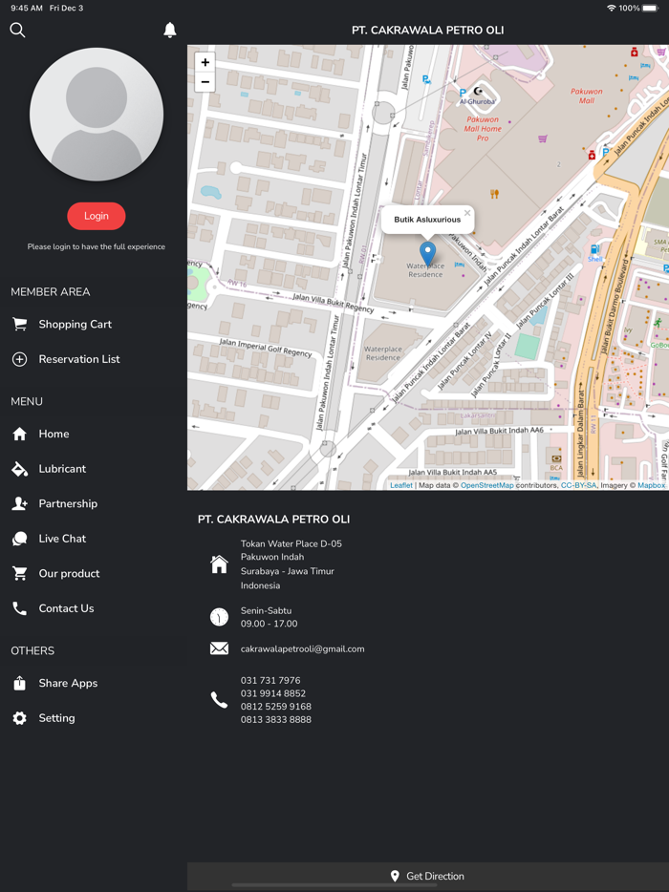
Task: Zoom out on the map
Action: 205,82
